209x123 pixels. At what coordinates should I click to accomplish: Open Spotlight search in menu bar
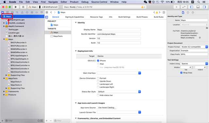coord(199,2)
